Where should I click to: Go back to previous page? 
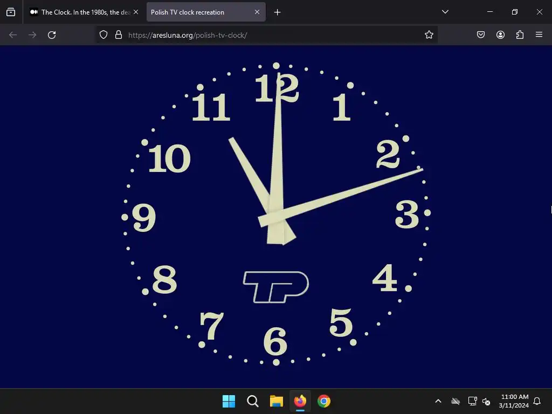coord(13,35)
